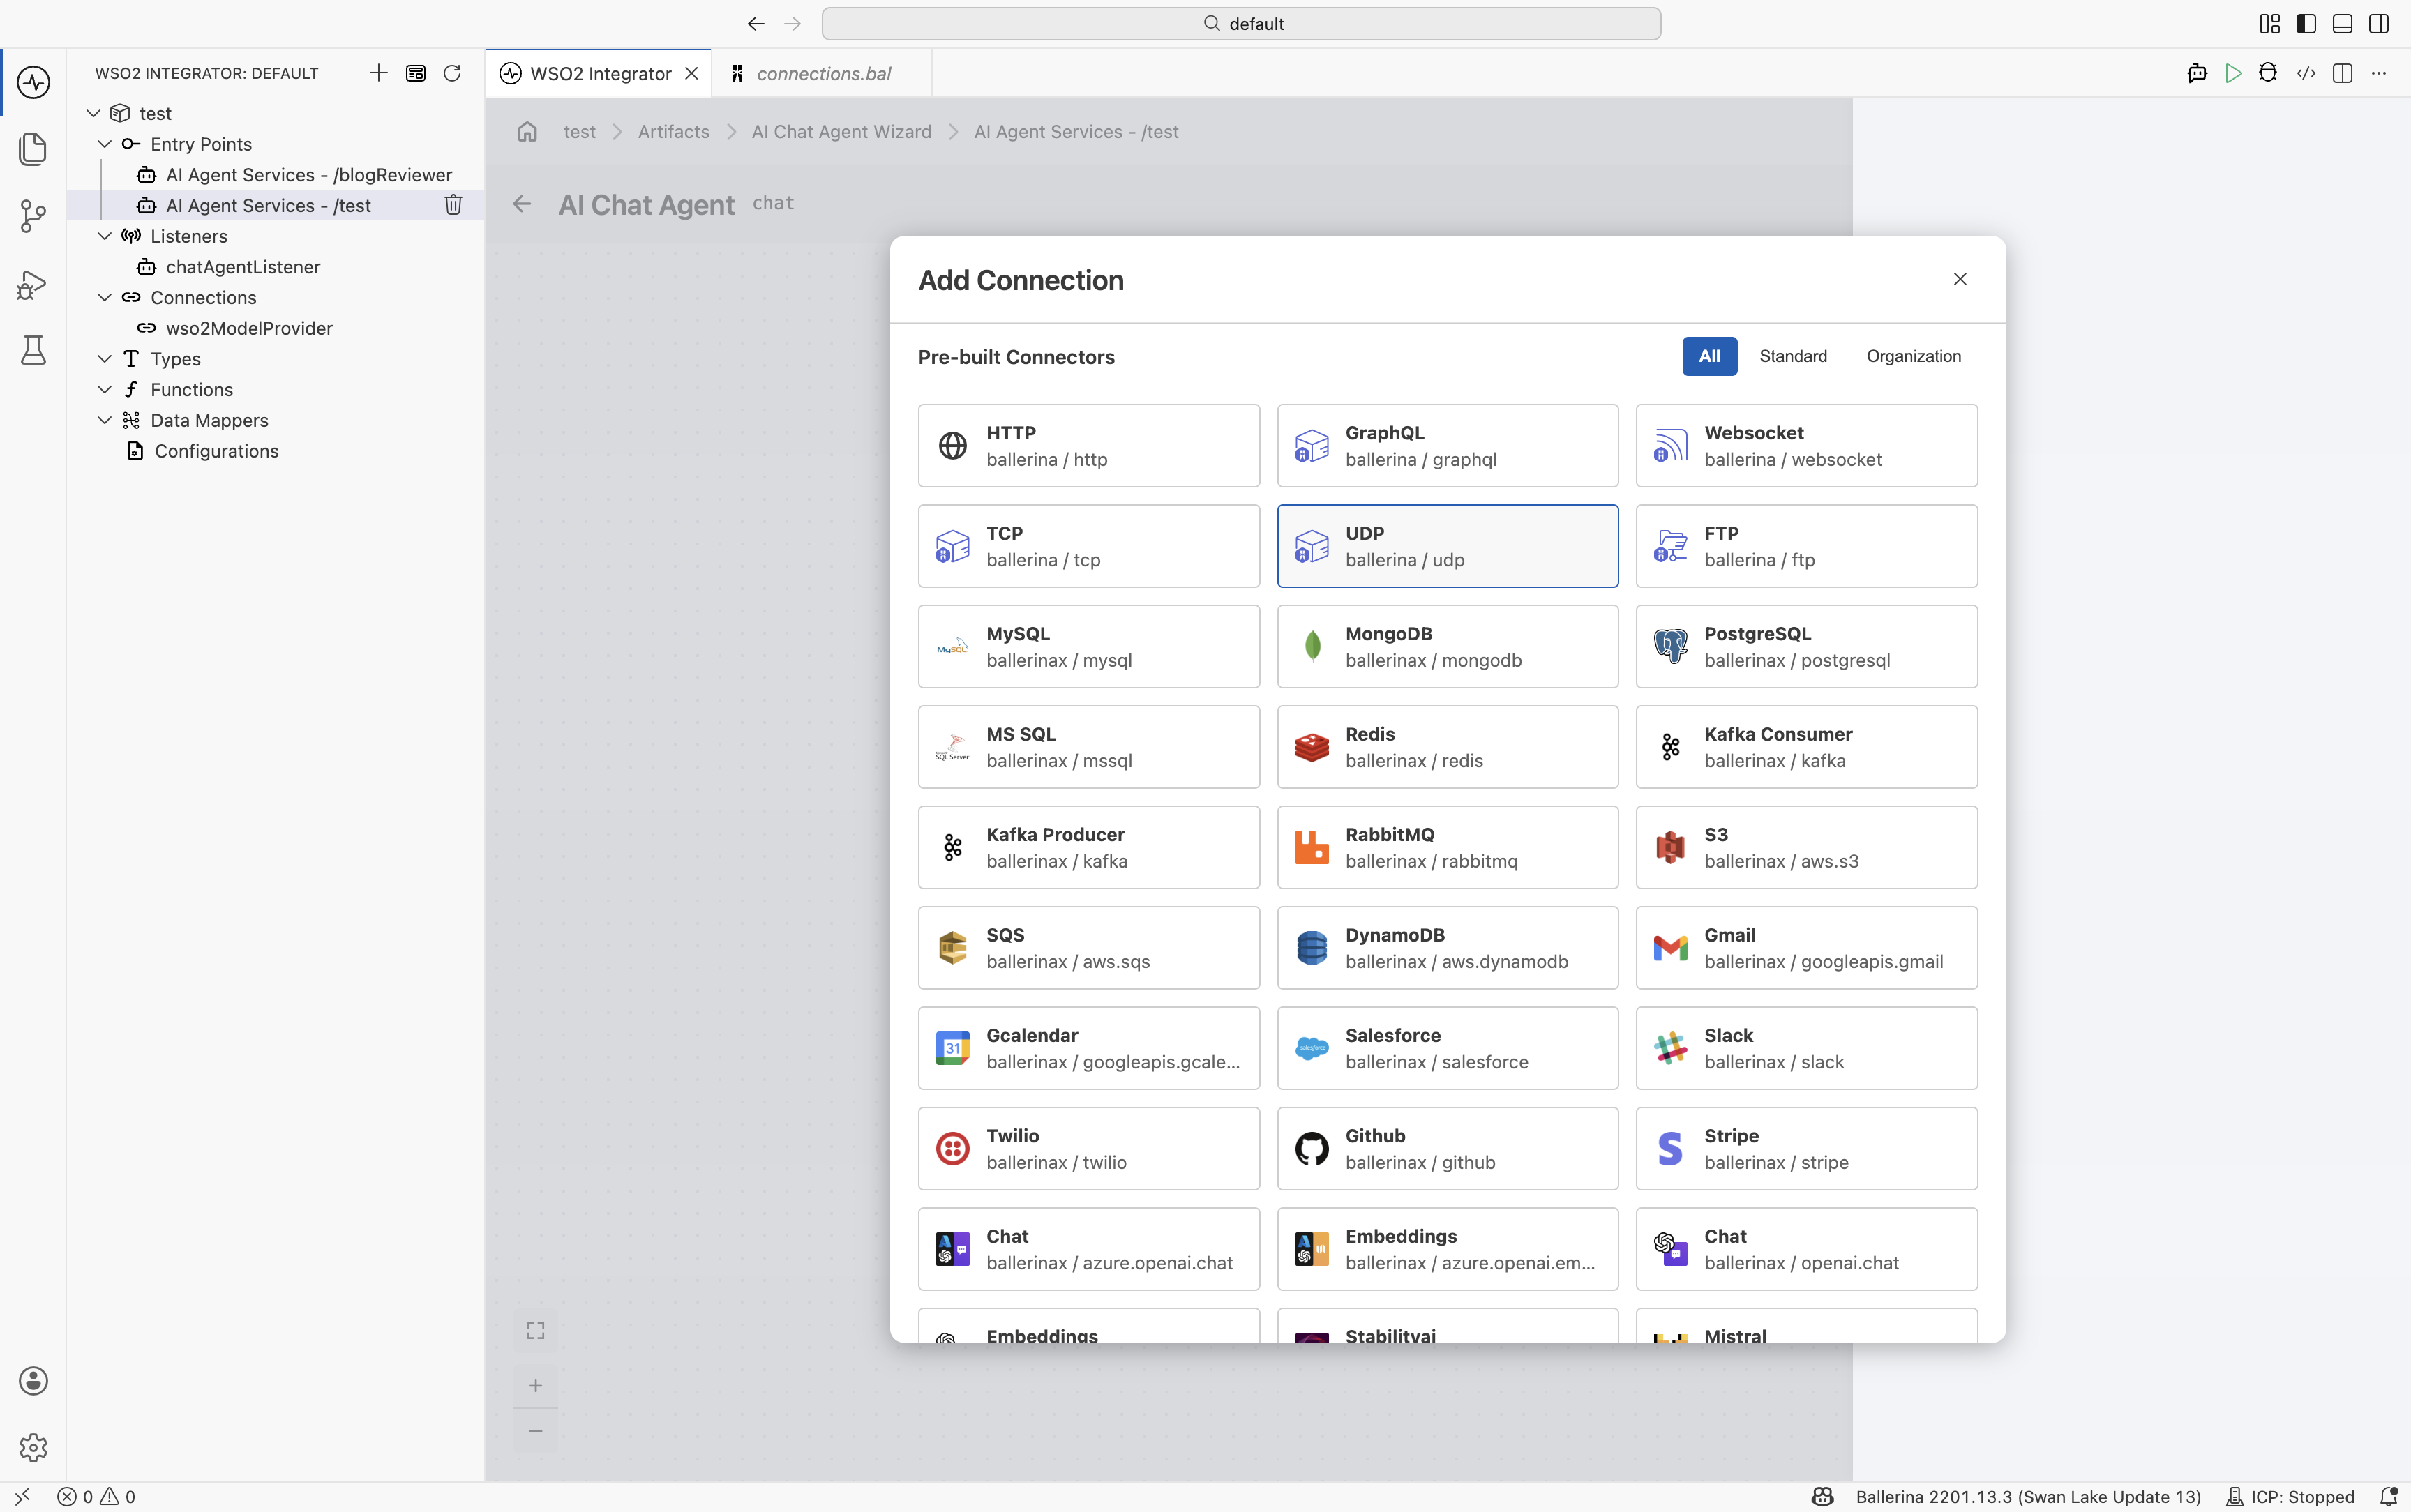
Task: Open the Accounts icon
Action: [33, 1381]
